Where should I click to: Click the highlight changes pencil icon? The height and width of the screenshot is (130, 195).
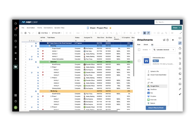(x=148, y=33)
